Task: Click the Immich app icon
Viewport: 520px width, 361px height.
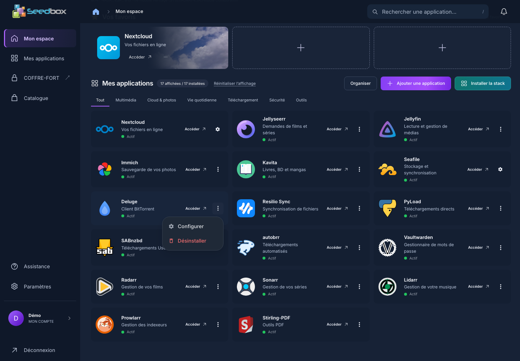Action: 105,169
